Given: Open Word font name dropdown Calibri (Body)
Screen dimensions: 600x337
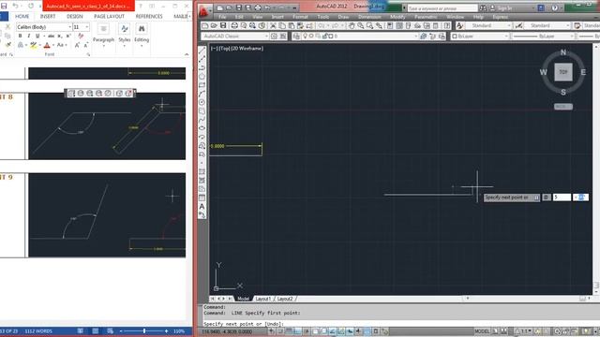Looking at the screenshot, I should (x=69, y=27).
